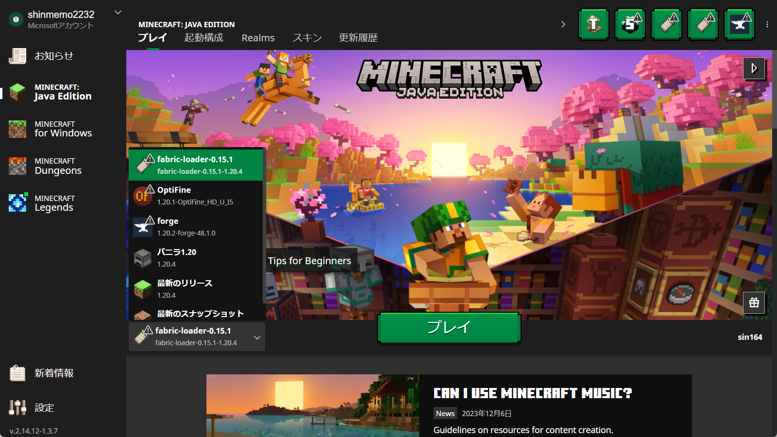Choose the OptiFine installation entry
This screenshot has width=777, height=437.
coord(196,196)
